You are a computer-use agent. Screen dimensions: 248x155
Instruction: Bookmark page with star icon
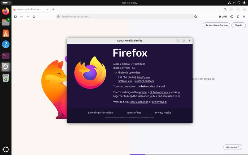click(x=196, y=17)
